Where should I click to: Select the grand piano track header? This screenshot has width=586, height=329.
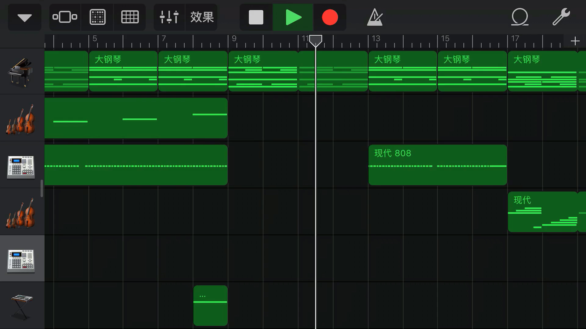[21, 72]
